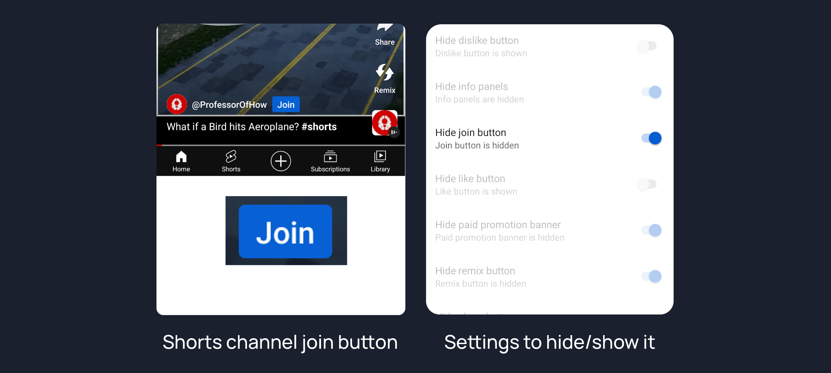Seek on the red video progress bar
Viewport: 831px width, 373px height.
[x=281, y=145]
